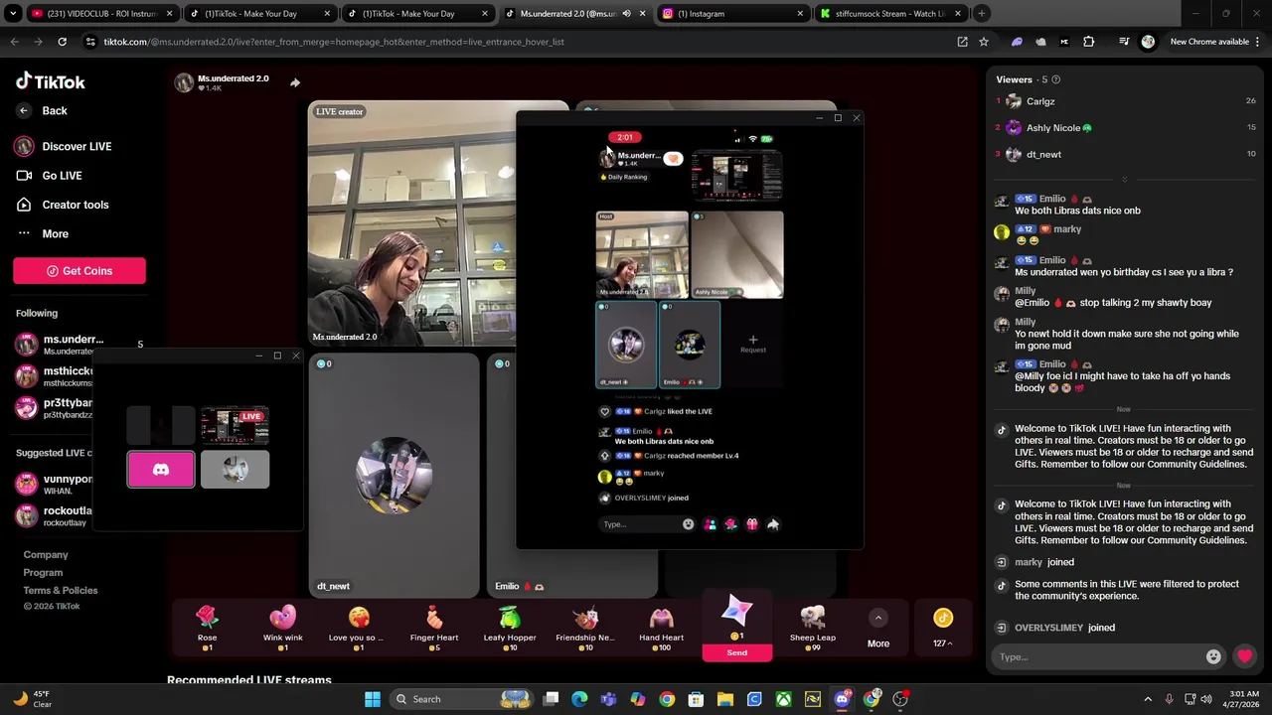This screenshot has height=715, width=1272.
Task: Open a new browser tab
Action: point(981,14)
